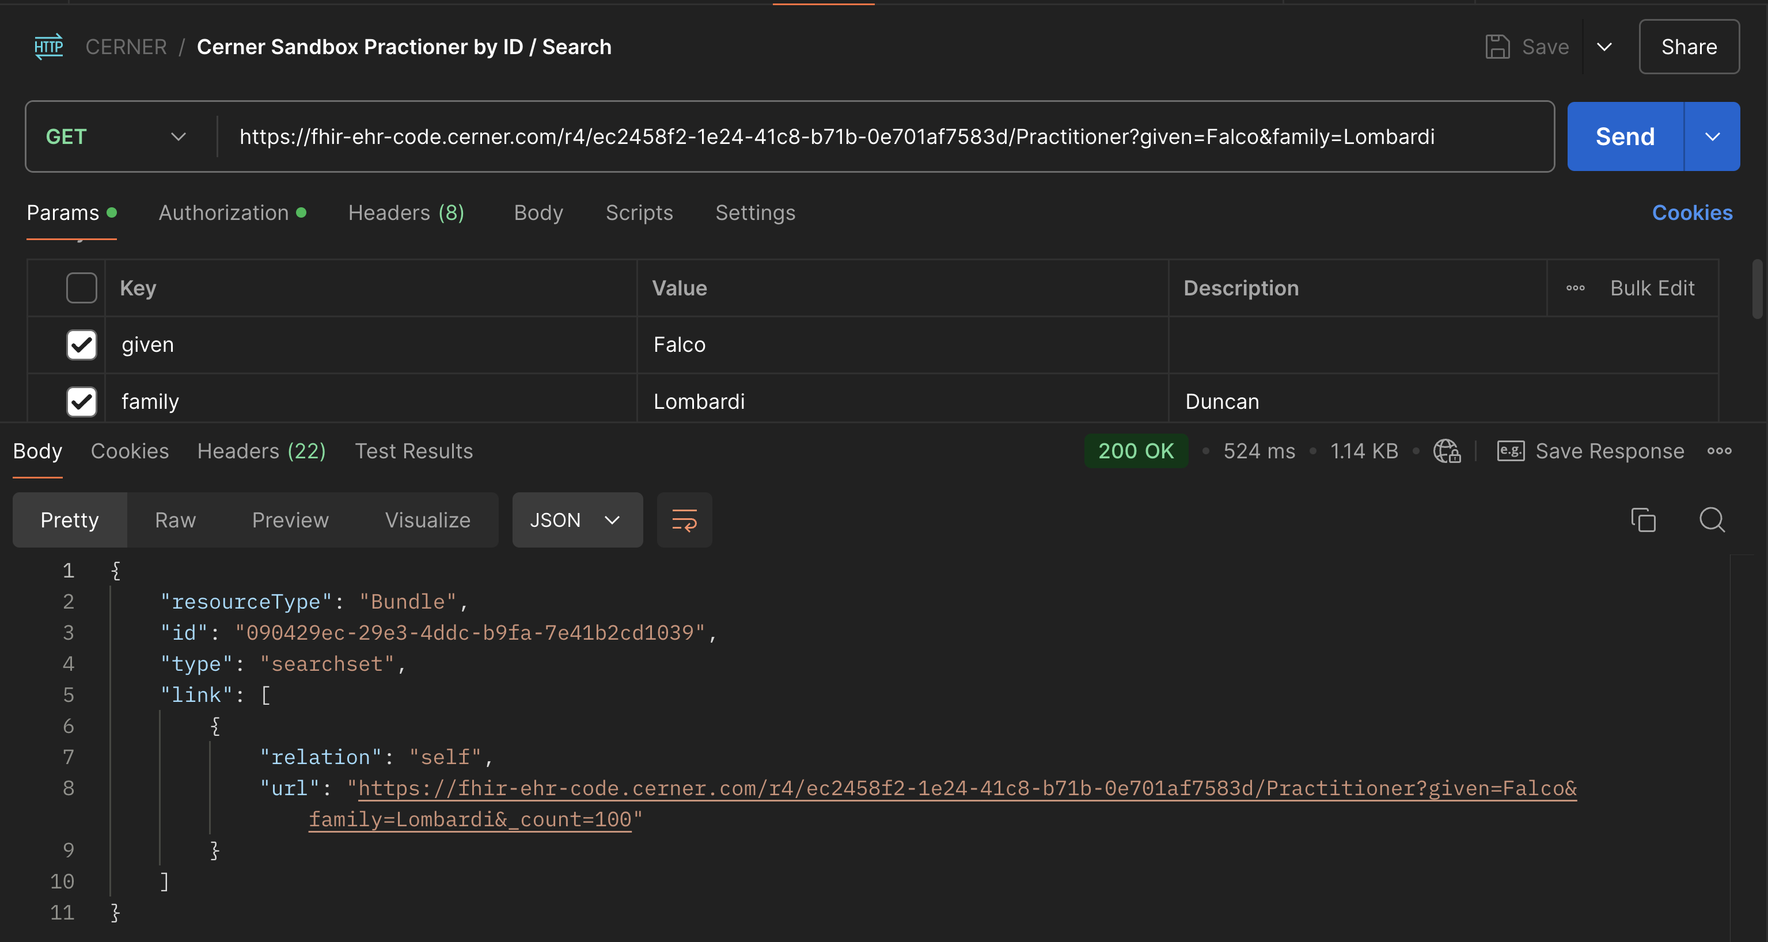Open the response Headers (22) tab
Viewport: 1768px width, 942px height.
click(261, 451)
